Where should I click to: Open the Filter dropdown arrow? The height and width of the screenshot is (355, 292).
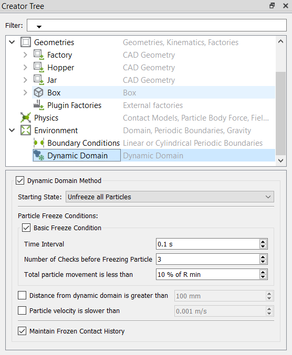39,27
